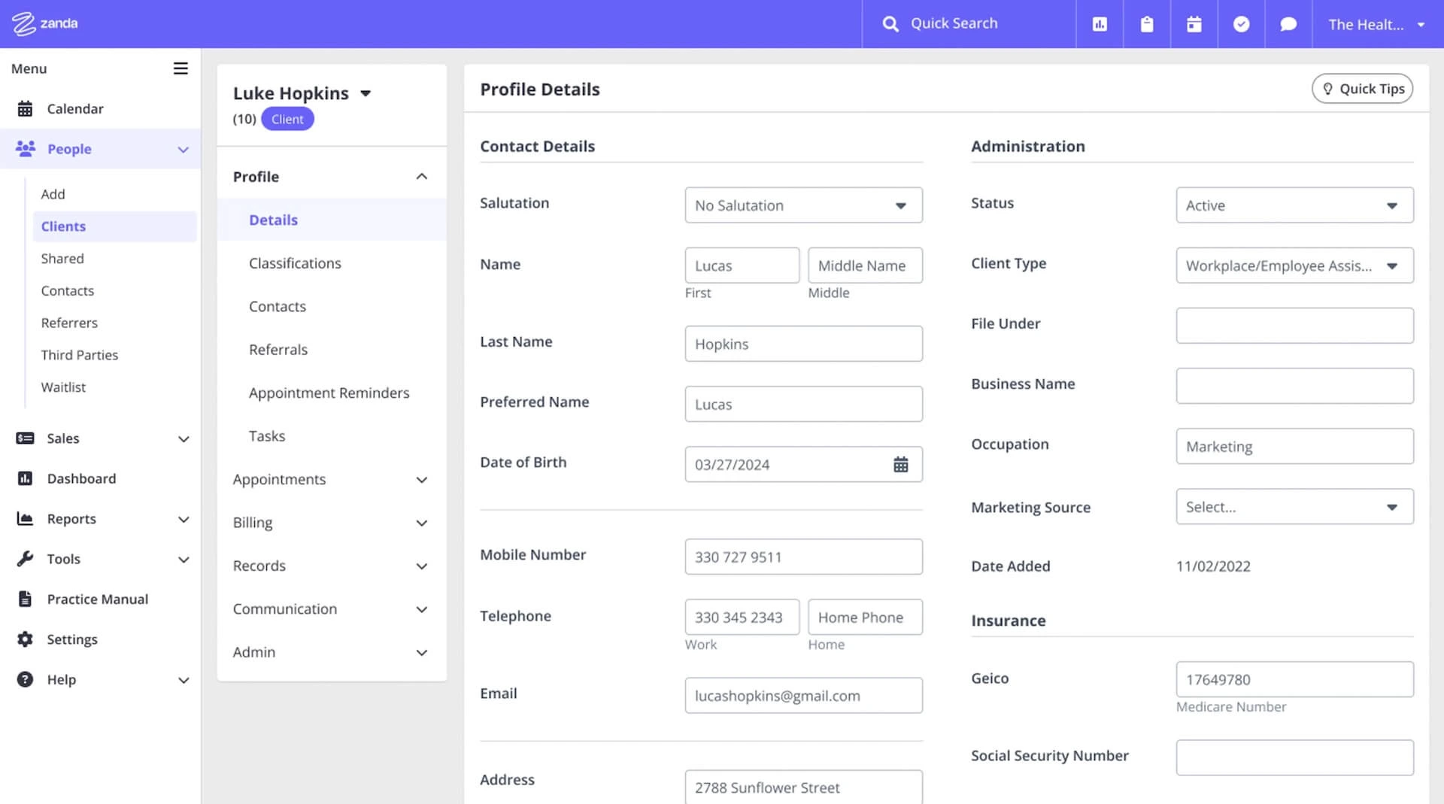Open the dashboard chart icon in top bar
1444x804 pixels.
point(1100,24)
